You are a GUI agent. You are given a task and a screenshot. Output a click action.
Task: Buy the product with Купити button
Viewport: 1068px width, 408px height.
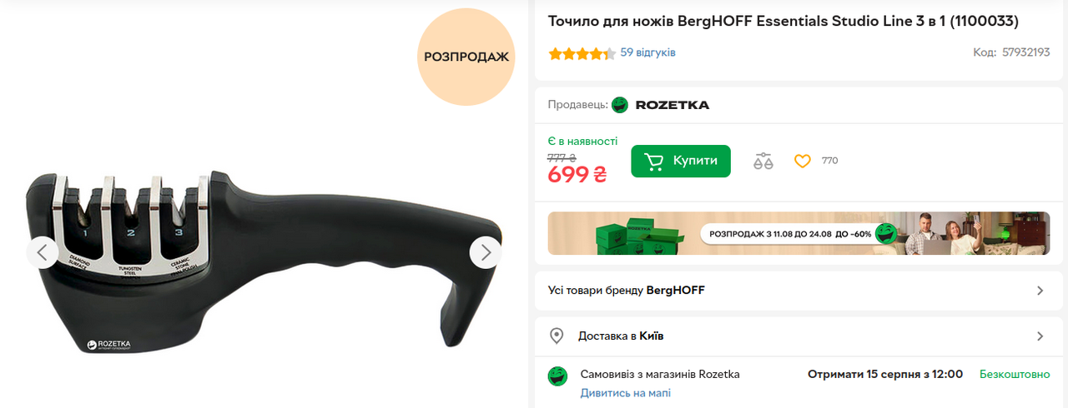coord(681,161)
